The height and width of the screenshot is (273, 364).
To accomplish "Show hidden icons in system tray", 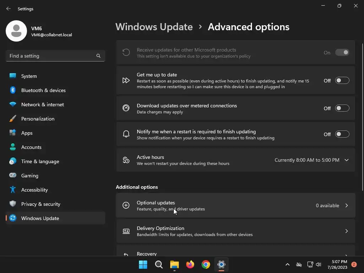I will (x=287, y=264).
